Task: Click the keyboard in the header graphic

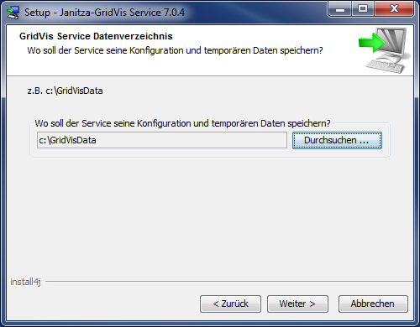Action: pyautogui.click(x=385, y=66)
